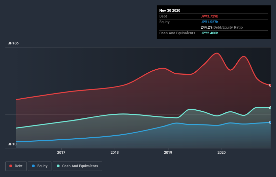Toggle the Debt legend button
This screenshot has width=276, height=177.
(x=16, y=166)
